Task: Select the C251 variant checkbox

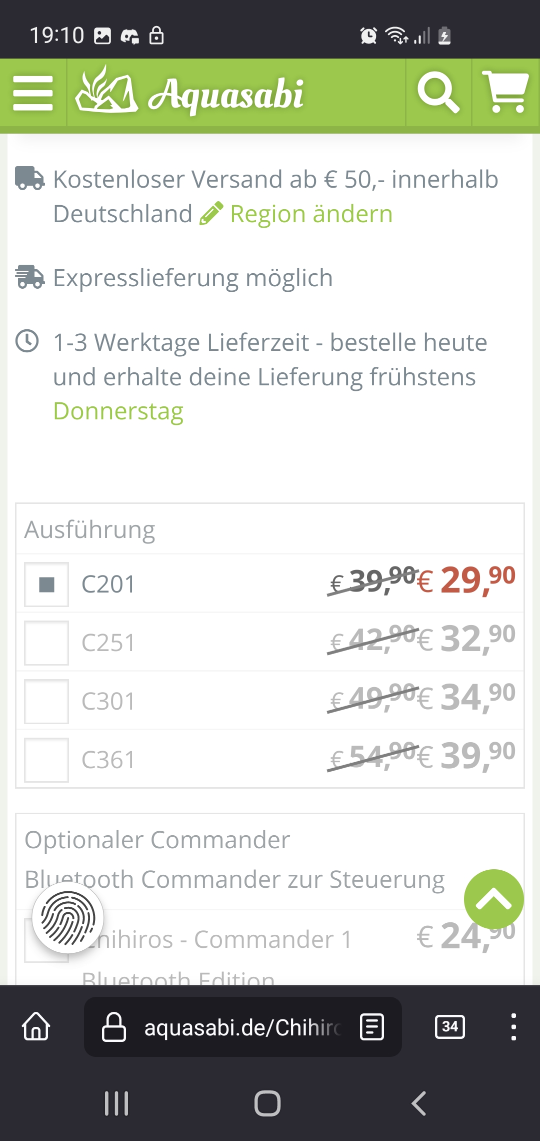Action: [46, 643]
